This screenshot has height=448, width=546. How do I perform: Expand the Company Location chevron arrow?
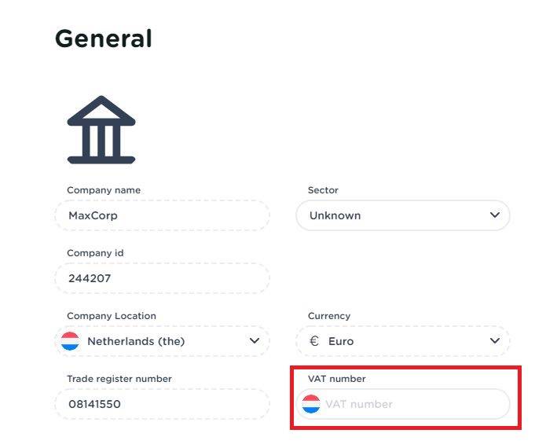[x=254, y=341]
